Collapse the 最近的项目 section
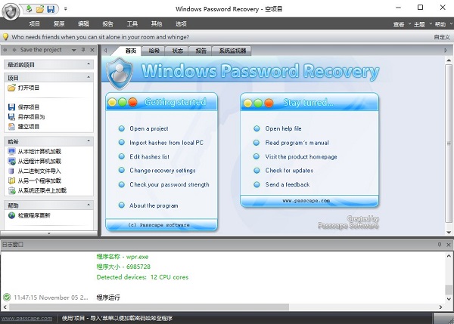This screenshot has width=454, height=324. coord(89,64)
